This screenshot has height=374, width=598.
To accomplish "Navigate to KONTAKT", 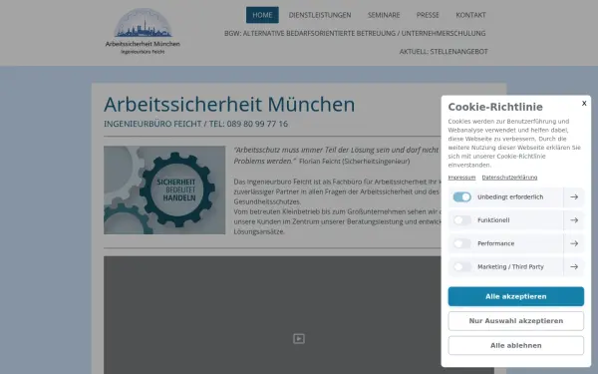I will coord(470,15).
